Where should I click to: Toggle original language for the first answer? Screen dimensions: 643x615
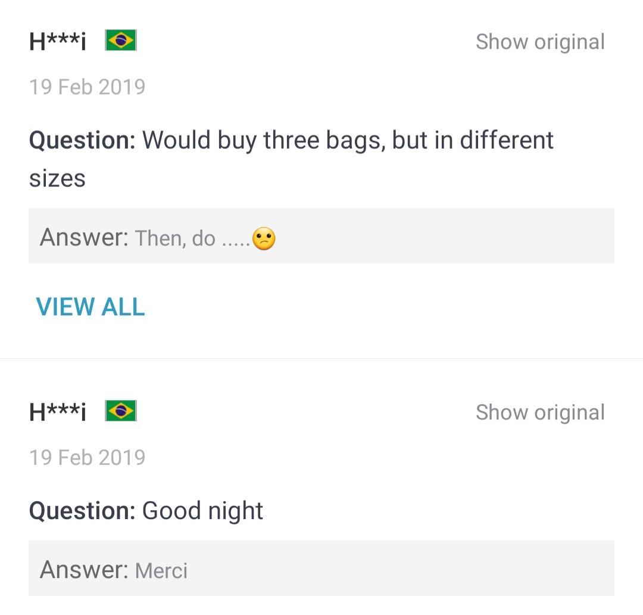540,41
